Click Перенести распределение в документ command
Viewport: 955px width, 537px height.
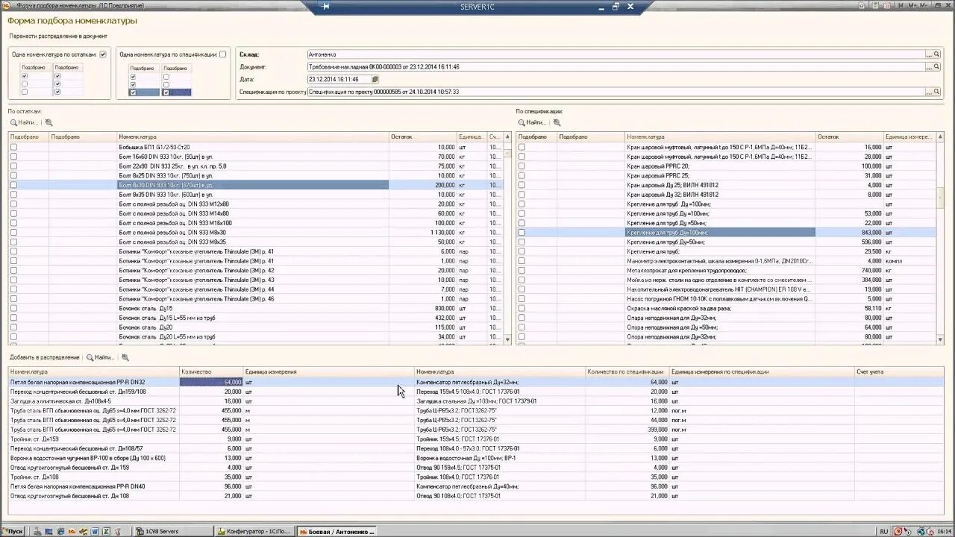tap(58, 36)
